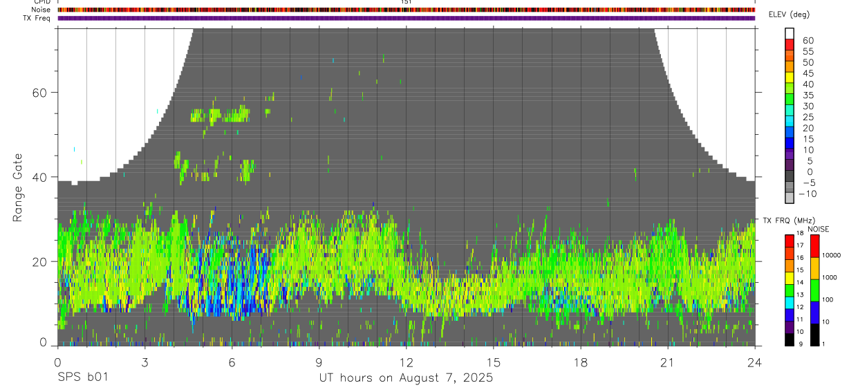
Task: Click the '45' label on ELEV colorbar
Action: [x=808, y=73]
